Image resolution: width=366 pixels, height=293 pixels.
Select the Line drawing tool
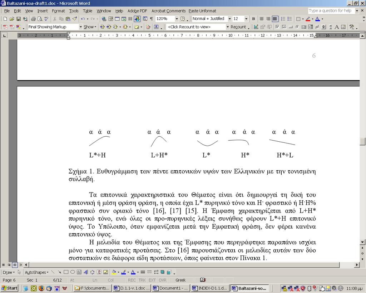53,272
